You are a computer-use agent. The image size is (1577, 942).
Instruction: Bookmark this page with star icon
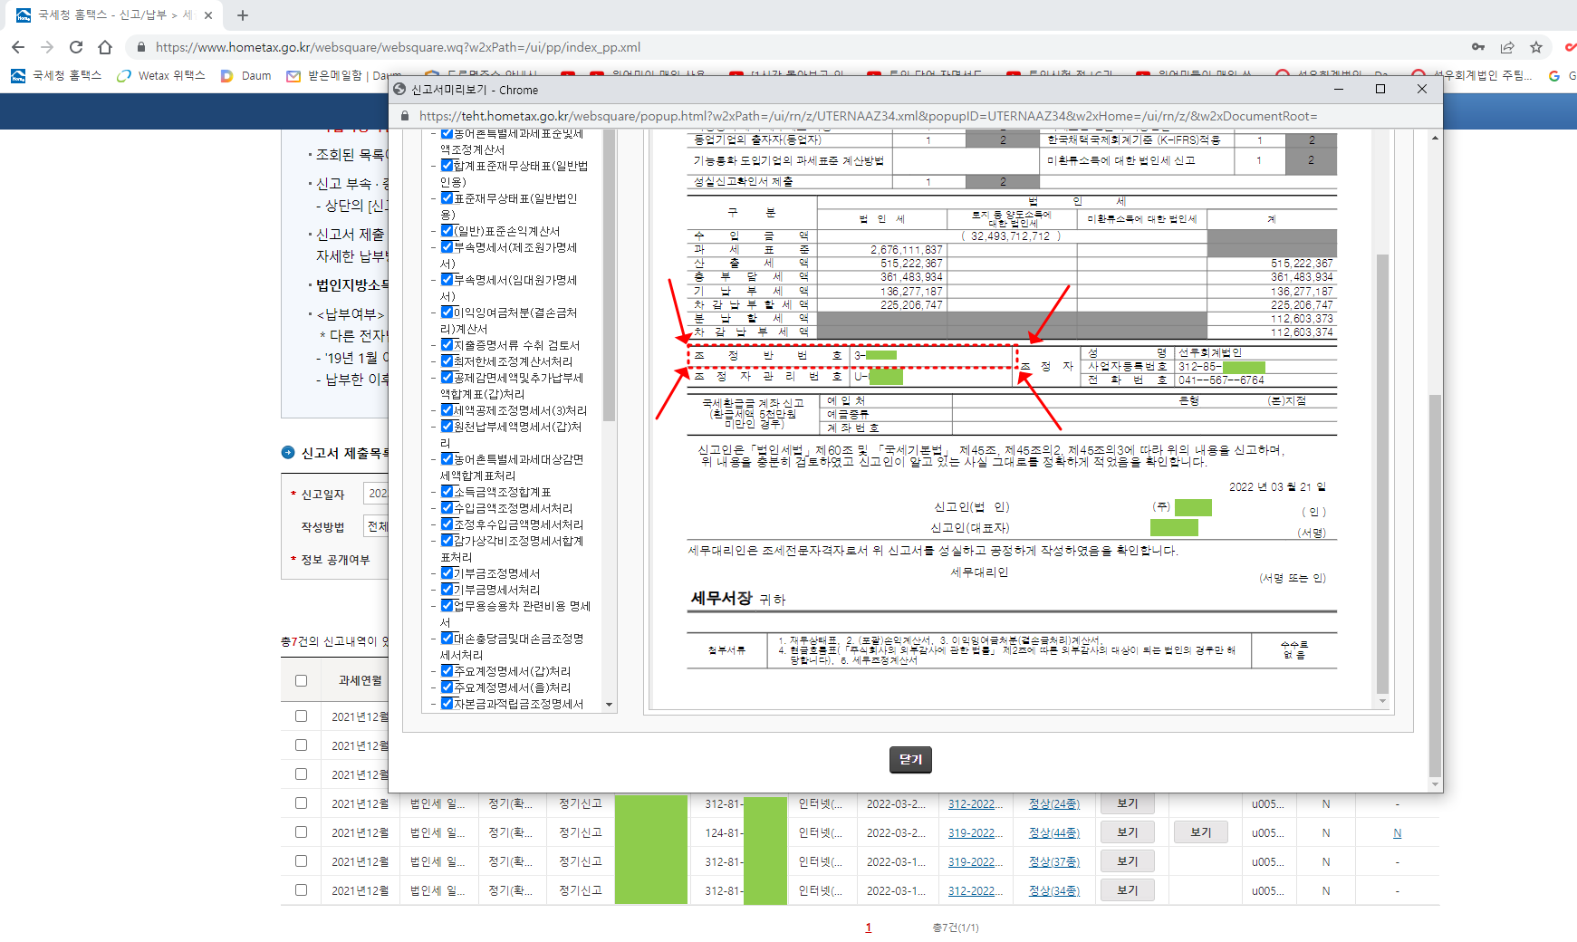(x=1536, y=47)
